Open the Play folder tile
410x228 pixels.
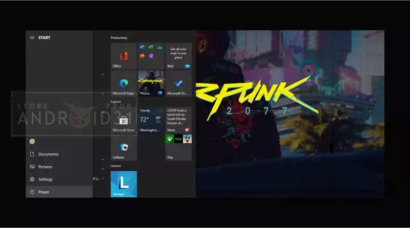pos(178,147)
